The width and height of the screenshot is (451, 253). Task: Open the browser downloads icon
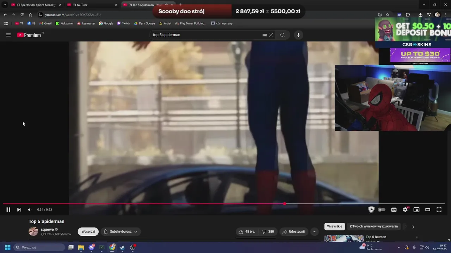[420, 15]
